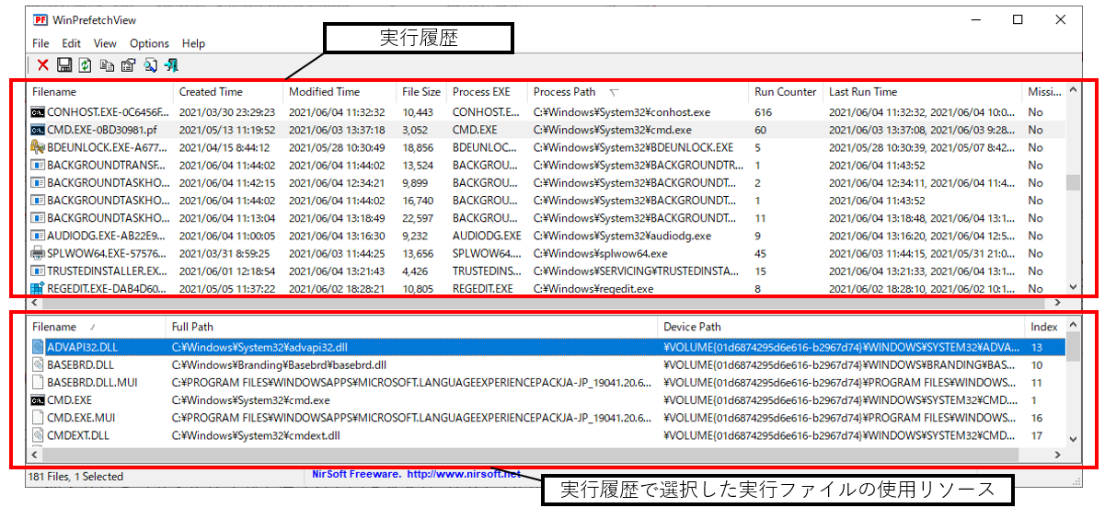Click the REGEDIT.EXE row icon

coord(37,288)
